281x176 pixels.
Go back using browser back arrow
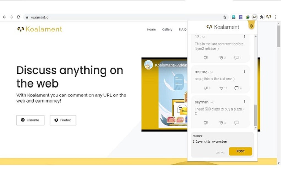coord(4,17)
